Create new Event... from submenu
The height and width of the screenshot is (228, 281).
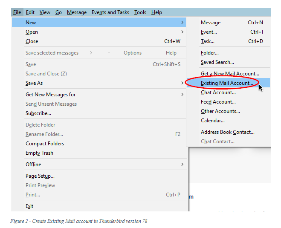click(229, 32)
